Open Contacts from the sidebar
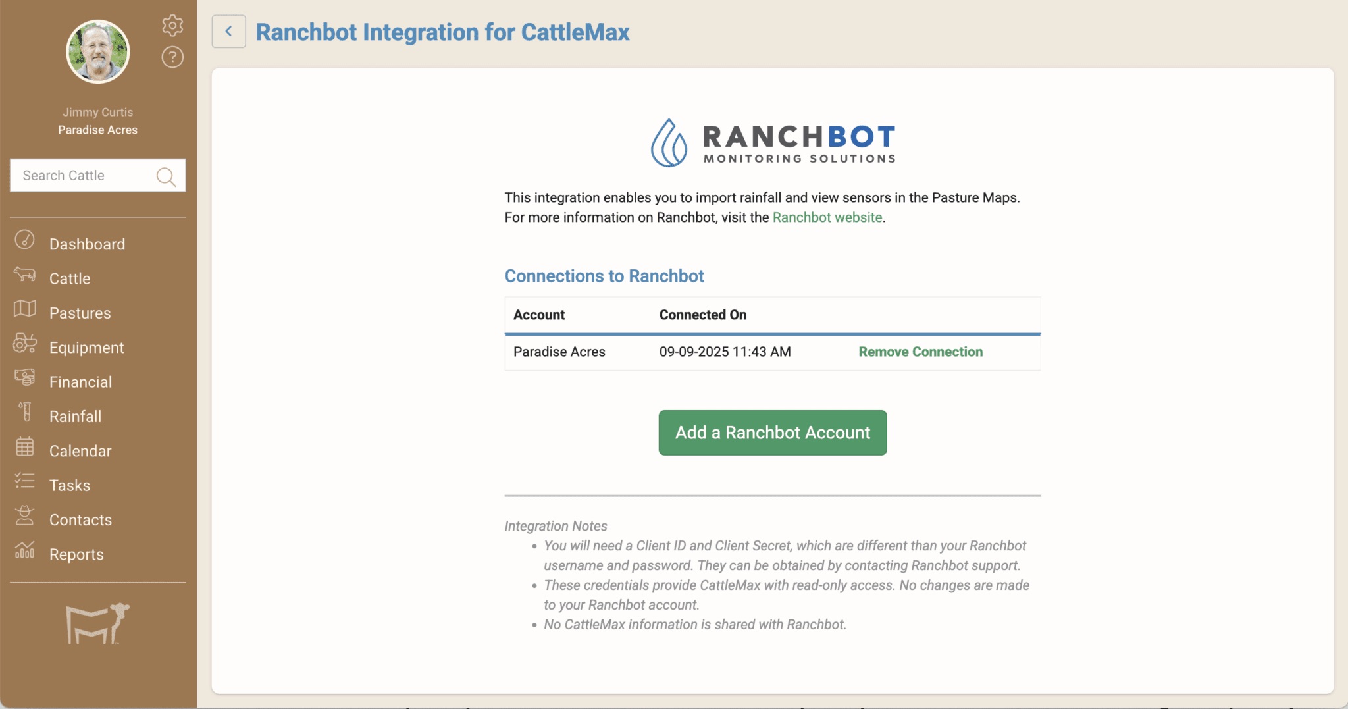 [x=80, y=520]
